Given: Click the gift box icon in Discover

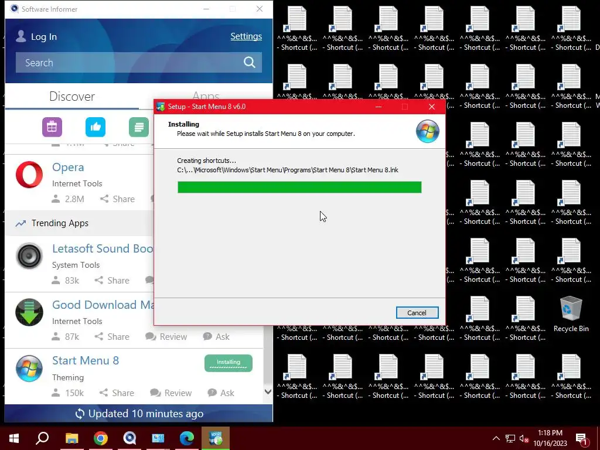Looking at the screenshot, I should click(x=52, y=127).
